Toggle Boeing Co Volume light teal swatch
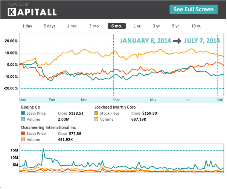This screenshot has height=189, width=227. click(23, 119)
